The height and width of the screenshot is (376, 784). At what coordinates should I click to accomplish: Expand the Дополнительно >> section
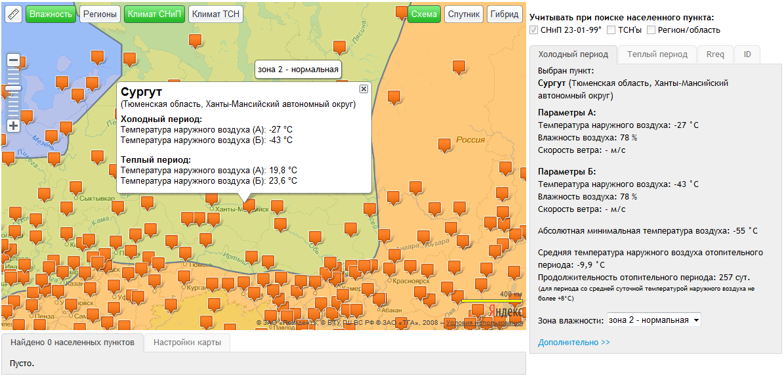(x=573, y=343)
